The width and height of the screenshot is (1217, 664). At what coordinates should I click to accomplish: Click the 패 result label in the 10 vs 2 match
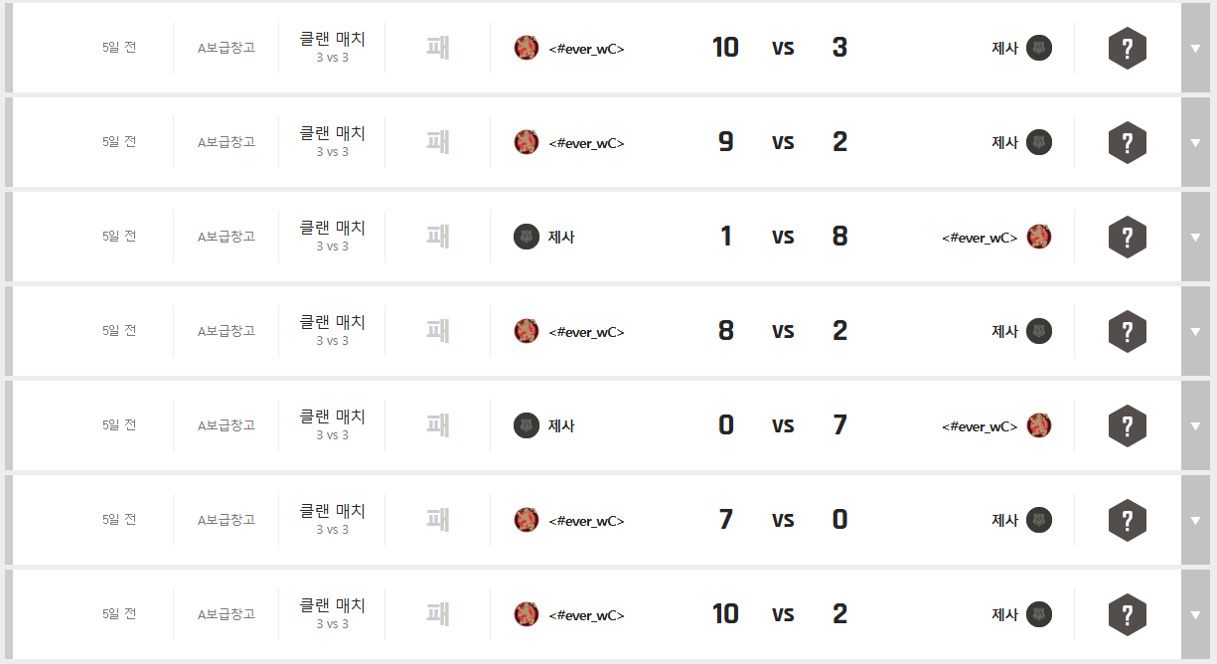click(437, 614)
